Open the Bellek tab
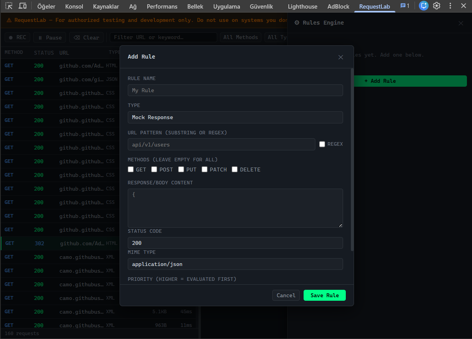Screen dimensions: 472x339 click(x=195, y=6)
